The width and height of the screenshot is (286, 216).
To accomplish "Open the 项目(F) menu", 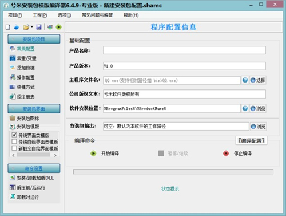I will click(x=15, y=15).
